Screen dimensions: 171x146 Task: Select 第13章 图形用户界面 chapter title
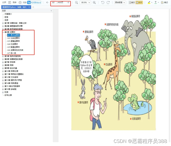tap(13, 80)
